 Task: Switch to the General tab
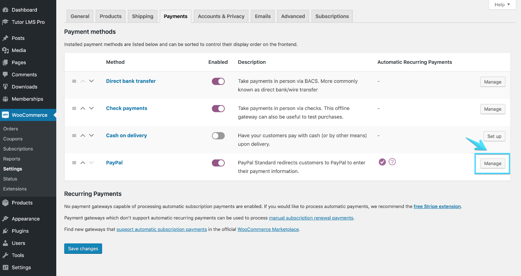coord(80,16)
